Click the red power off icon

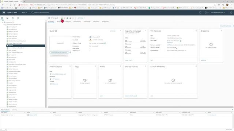coord(65,18)
